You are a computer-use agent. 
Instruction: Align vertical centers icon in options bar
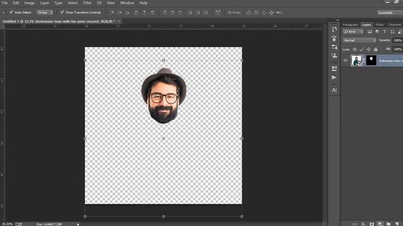pos(120,13)
